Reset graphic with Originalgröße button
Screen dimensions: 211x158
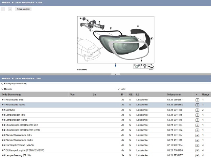pyautogui.click(x=23, y=9)
